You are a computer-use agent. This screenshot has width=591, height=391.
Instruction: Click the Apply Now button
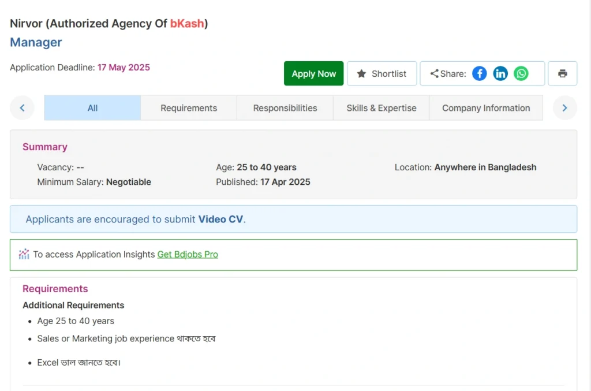click(x=313, y=73)
